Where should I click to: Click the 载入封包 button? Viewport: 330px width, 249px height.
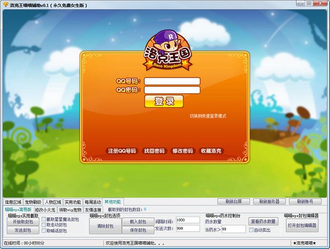(x=138, y=222)
